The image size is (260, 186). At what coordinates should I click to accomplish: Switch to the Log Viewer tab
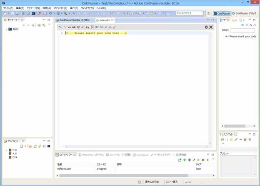[141, 155]
